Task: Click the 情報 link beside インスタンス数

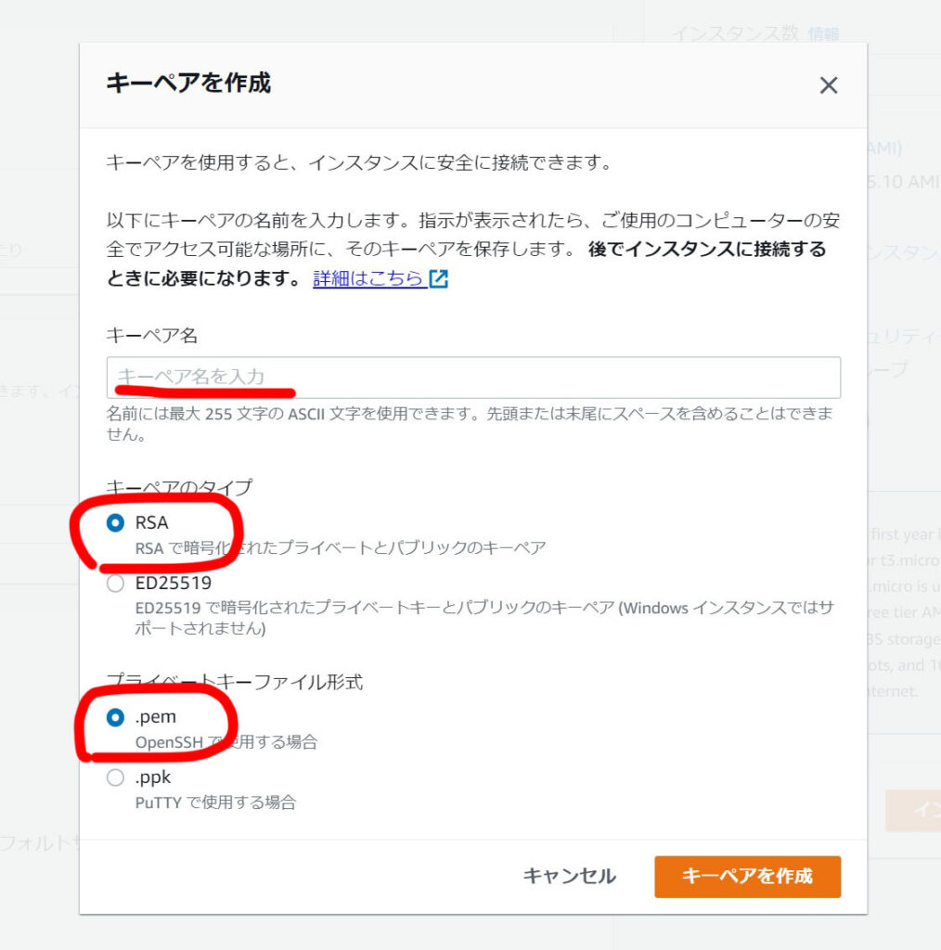Action: click(823, 33)
